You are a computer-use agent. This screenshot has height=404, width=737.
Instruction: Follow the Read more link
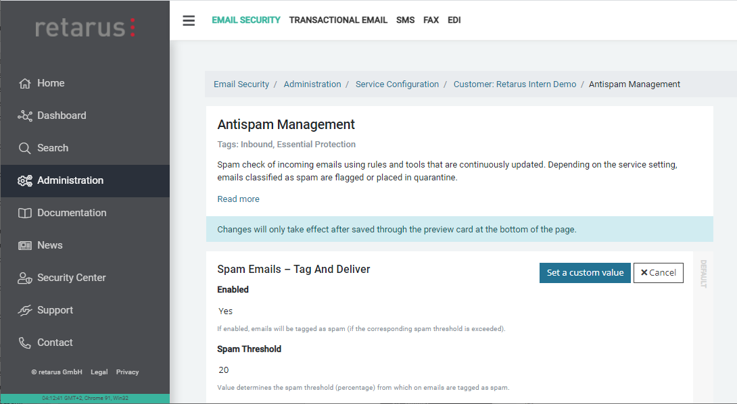(x=238, y=199)
